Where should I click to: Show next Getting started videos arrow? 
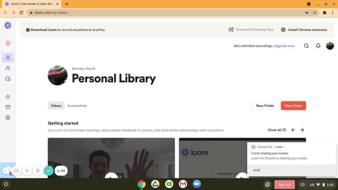302,130
